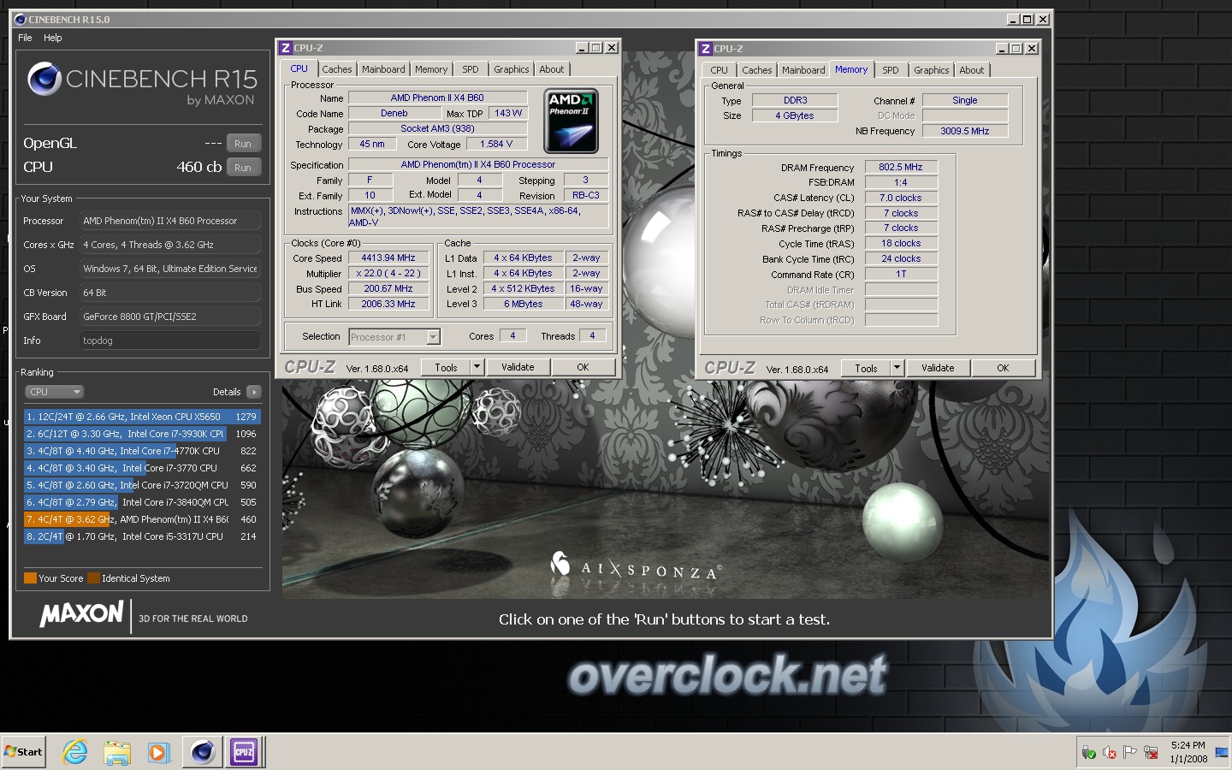Click the AMD Phenom II logo image
Screen dimensions: 1232x770
tap(571, 121)
